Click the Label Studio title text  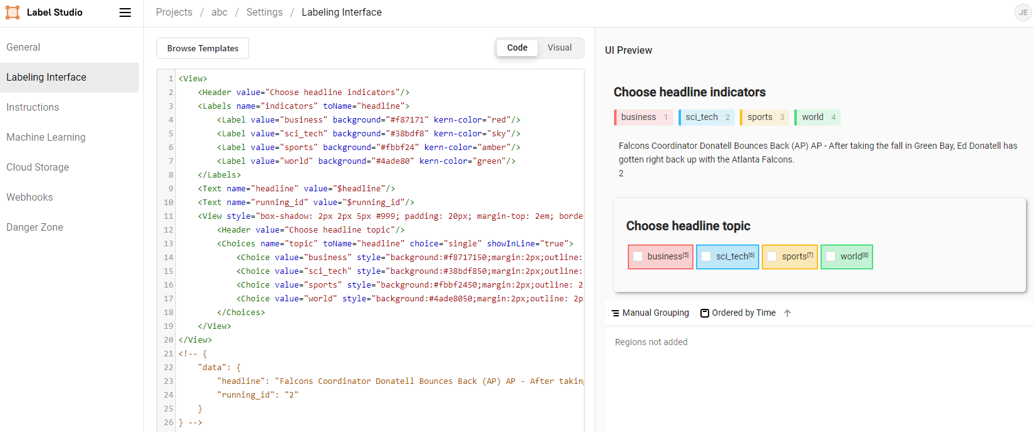(54, 13)
